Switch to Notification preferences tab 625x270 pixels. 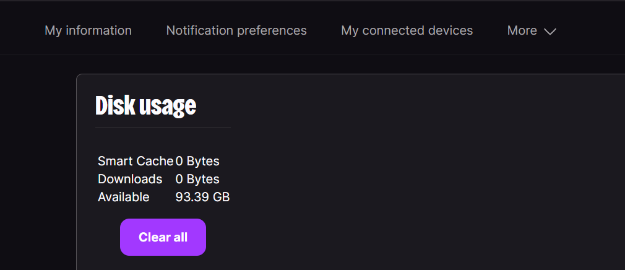click(x=236, y=31)
